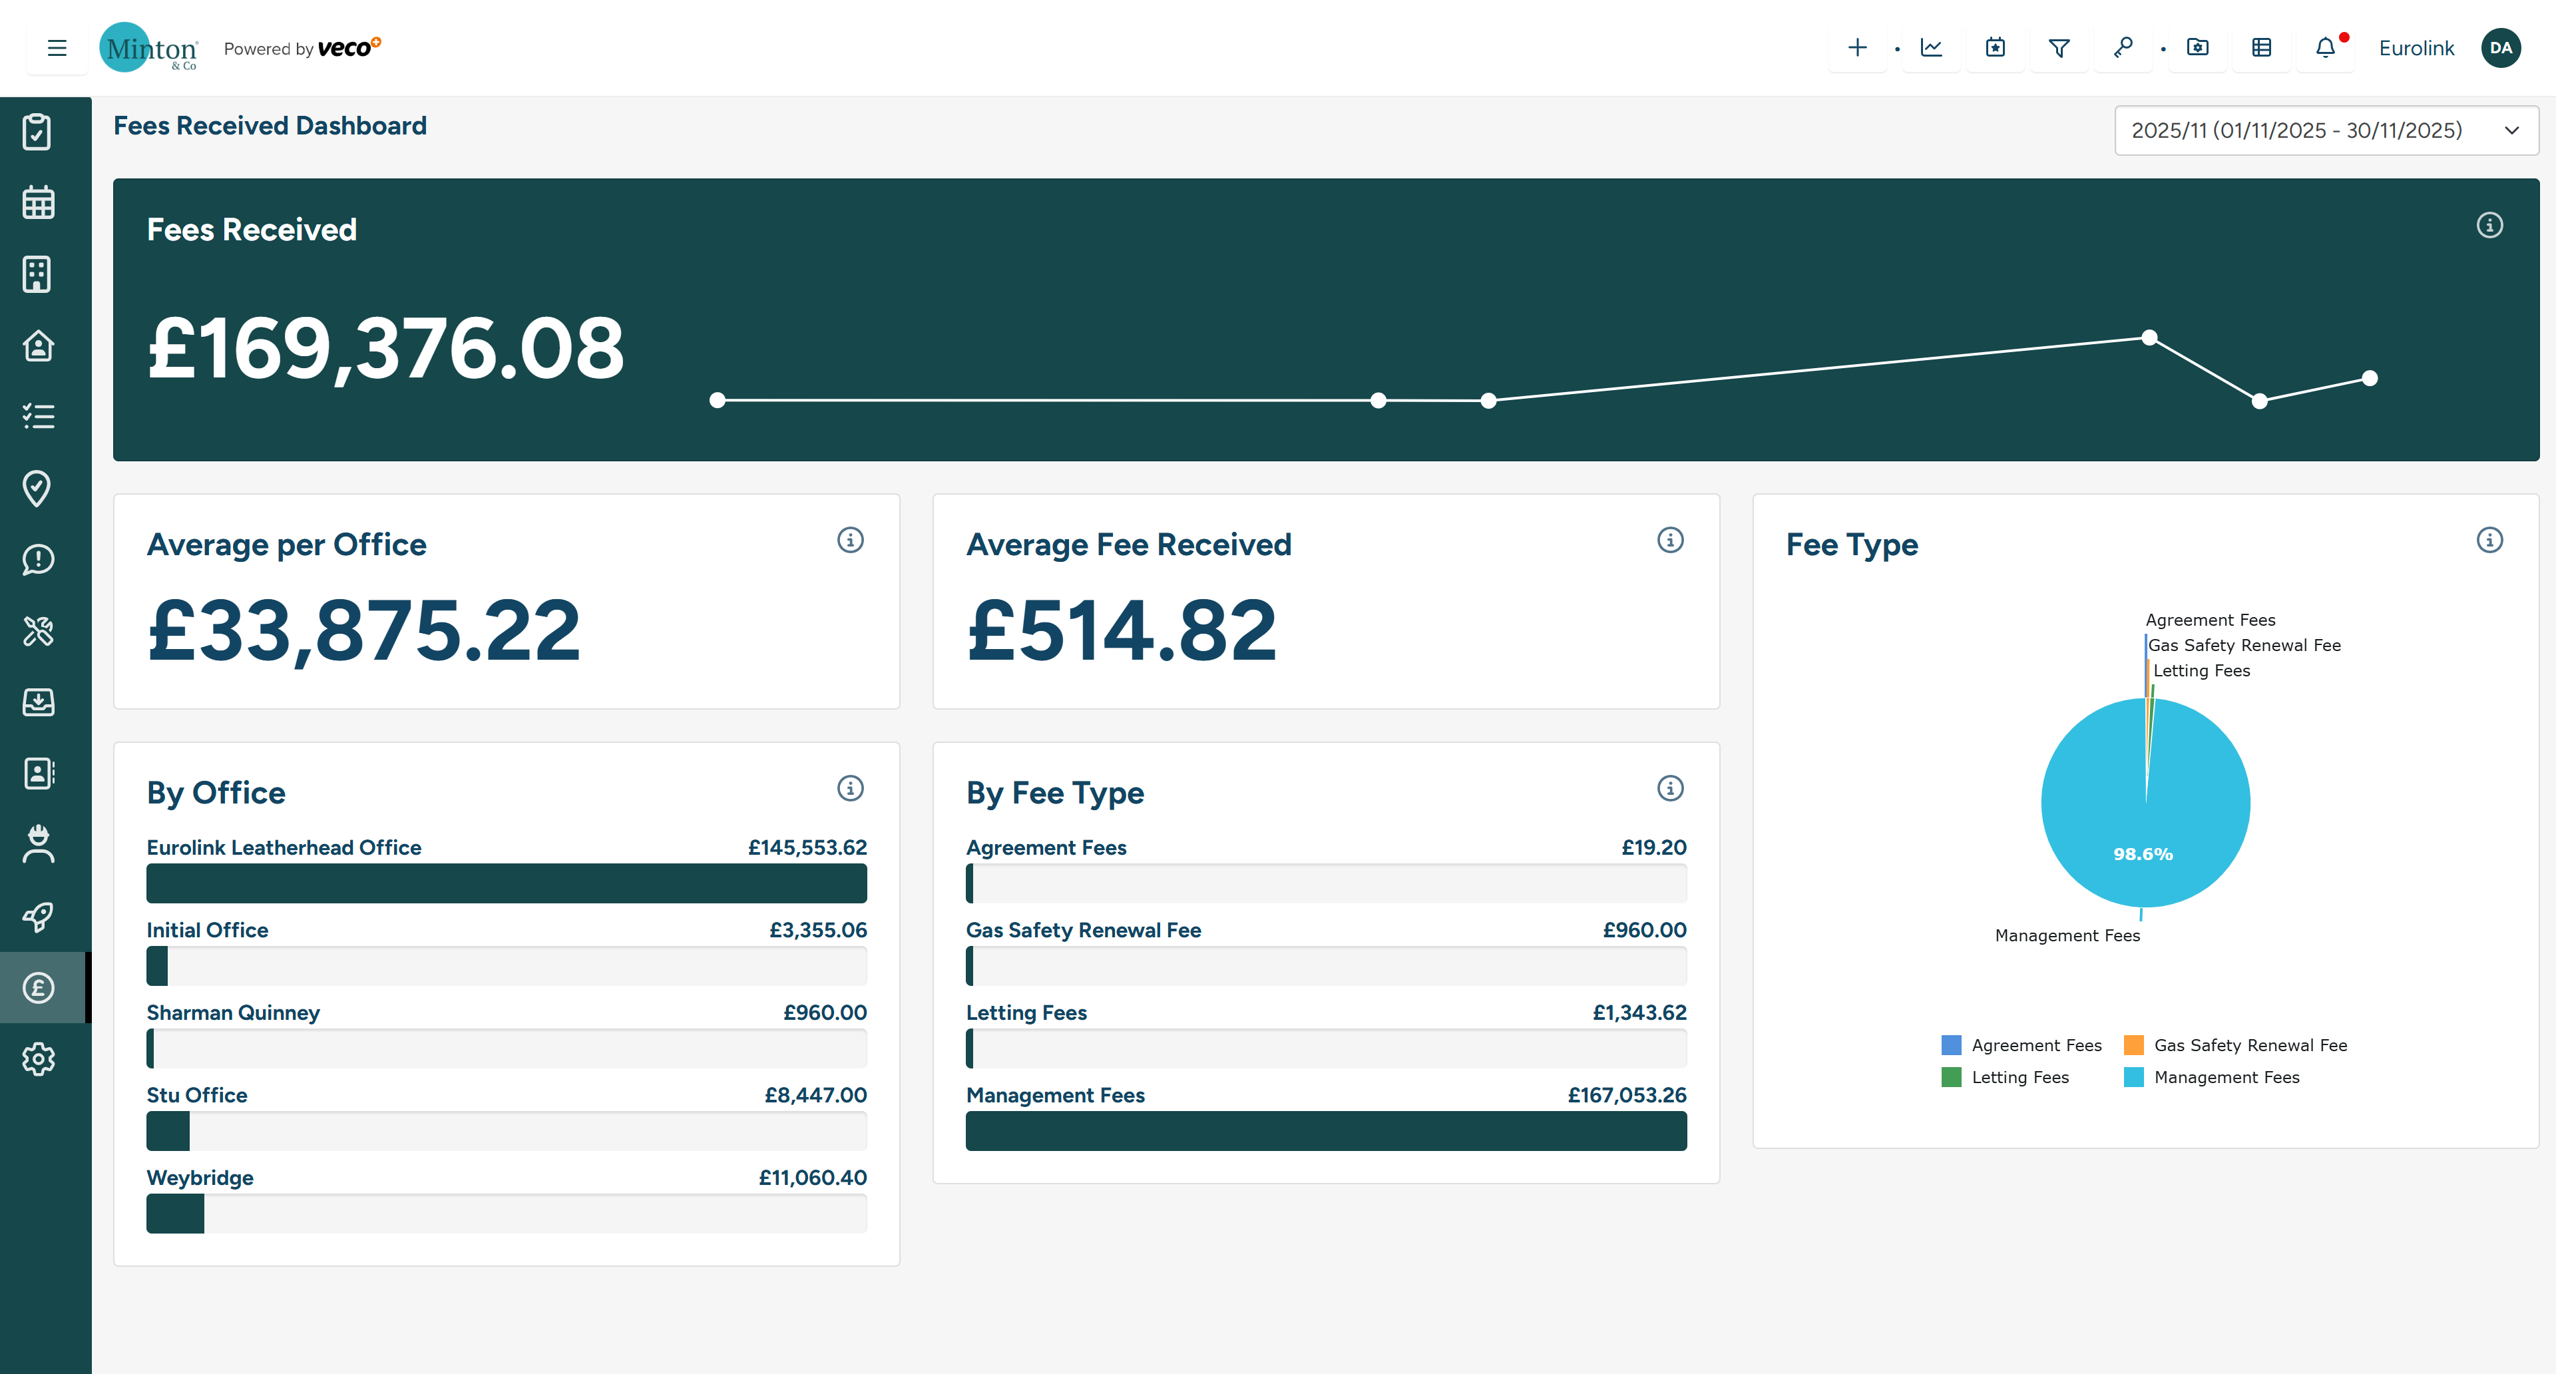Screen dimensions: 2556x1374
Task: Open the notifications bell
Action: [2325, 48]
